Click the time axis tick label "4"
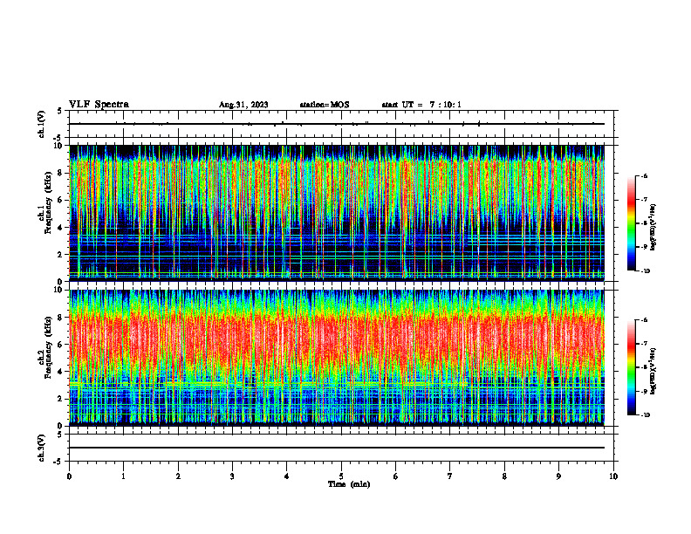This screenshot has height=534, width=691. click(x=287, y=476)
